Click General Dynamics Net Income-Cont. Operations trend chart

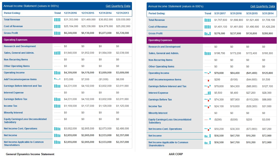pos(57,129)
